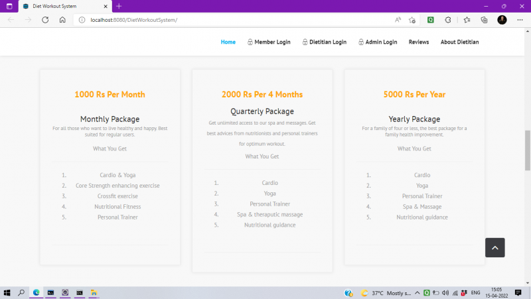Switch to Microsoft Edge in taskbar
The width and height of the screenshot is (531, 299).
(x=37, y=292)
